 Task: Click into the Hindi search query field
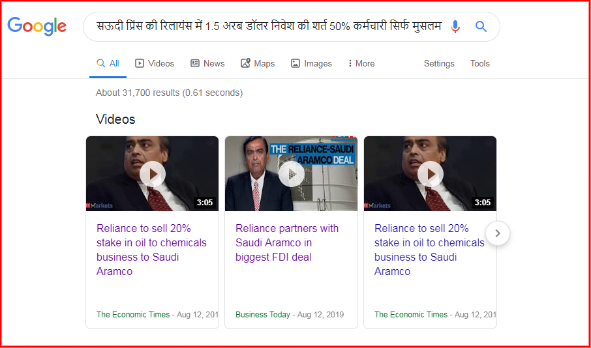tap(269, 26)
